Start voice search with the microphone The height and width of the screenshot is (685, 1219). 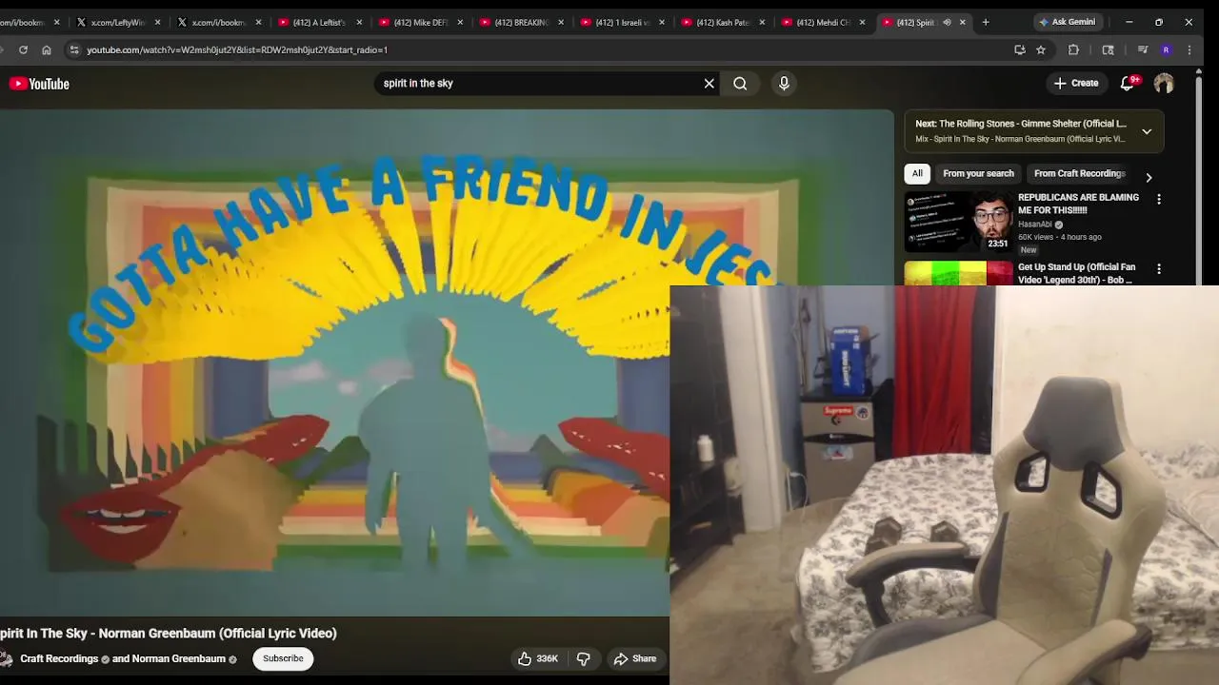(x=784, y=84)
